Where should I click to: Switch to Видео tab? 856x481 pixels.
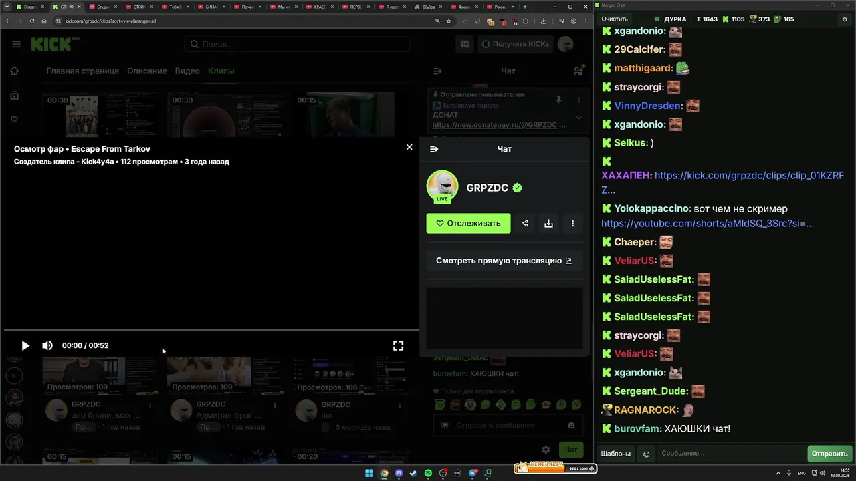[187, 71]
